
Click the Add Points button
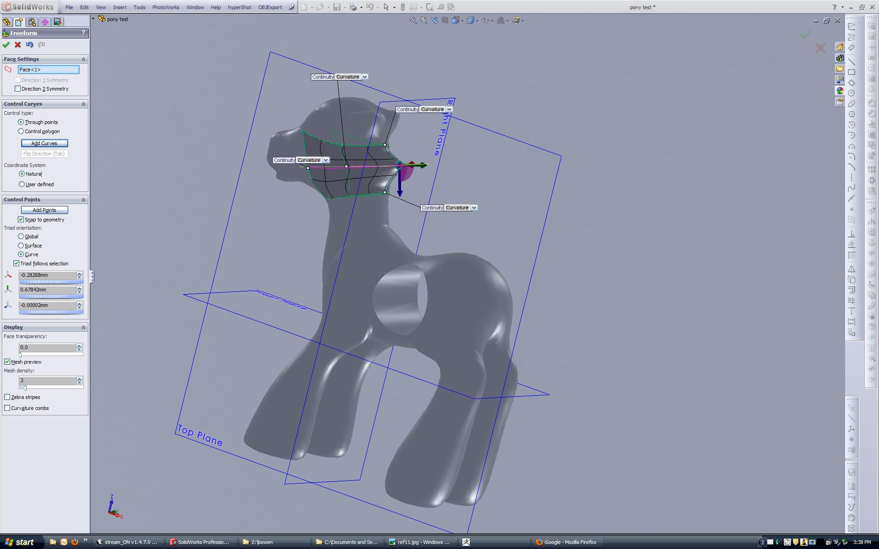44,210
